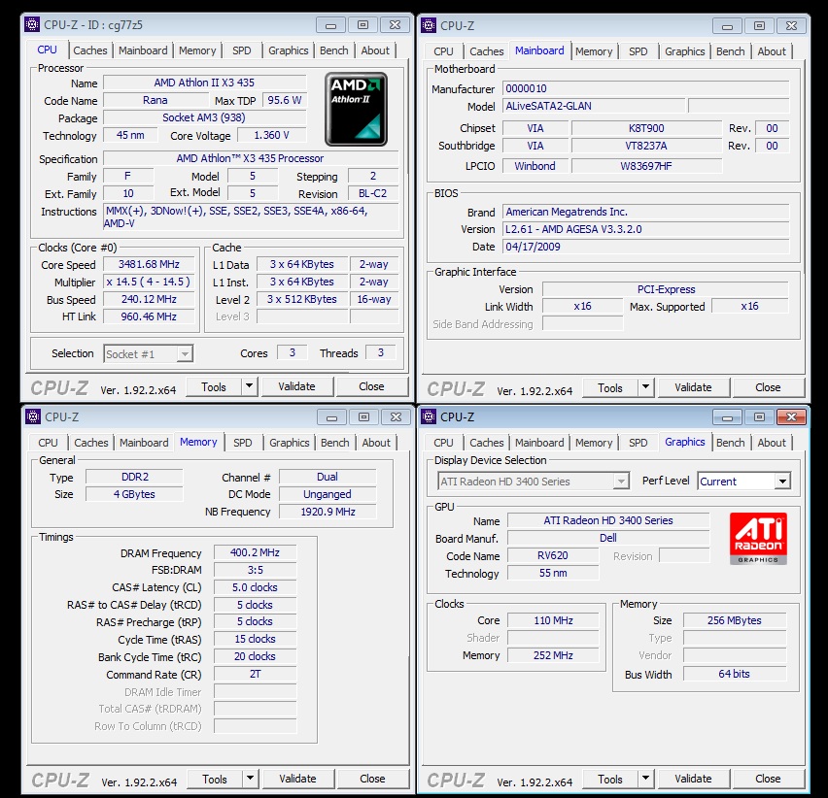Click the CAS# Latency 5.0 clocks value
This screenshot has height=798, width=828.
pos(255,587)
